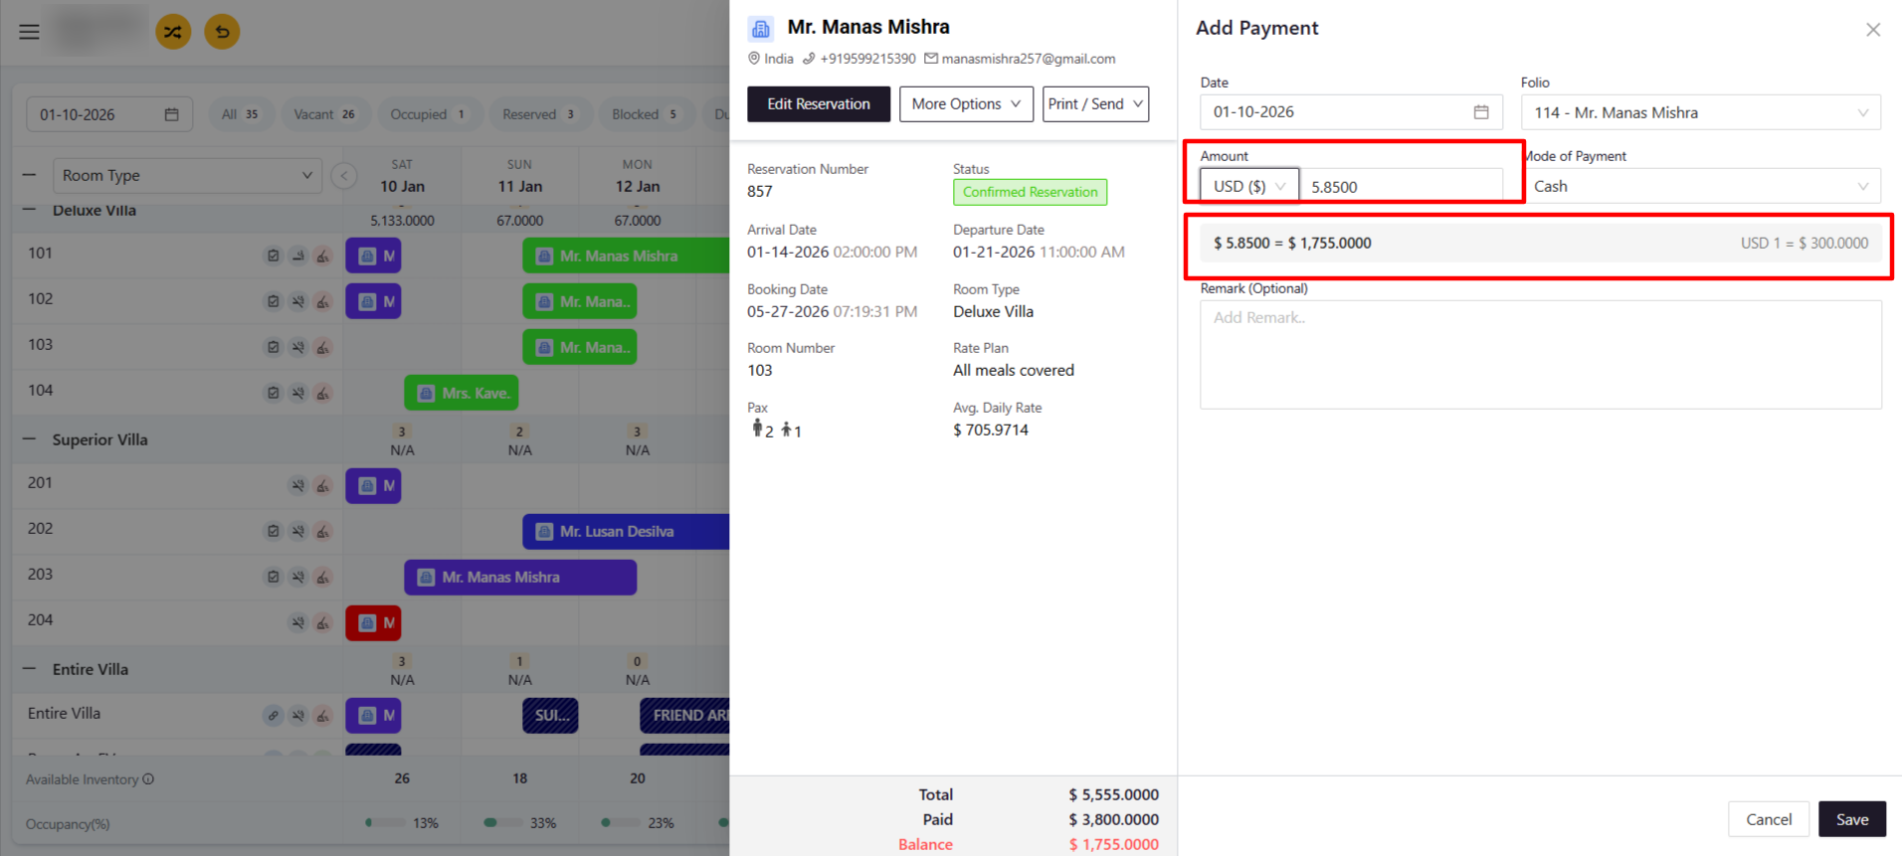Click the 23% occupancy progress bar
Screen dimensions: 1902x856
pos(621,822)
